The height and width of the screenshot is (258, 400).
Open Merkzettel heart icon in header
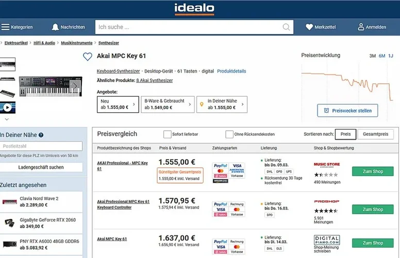click(x=309, y=27)
